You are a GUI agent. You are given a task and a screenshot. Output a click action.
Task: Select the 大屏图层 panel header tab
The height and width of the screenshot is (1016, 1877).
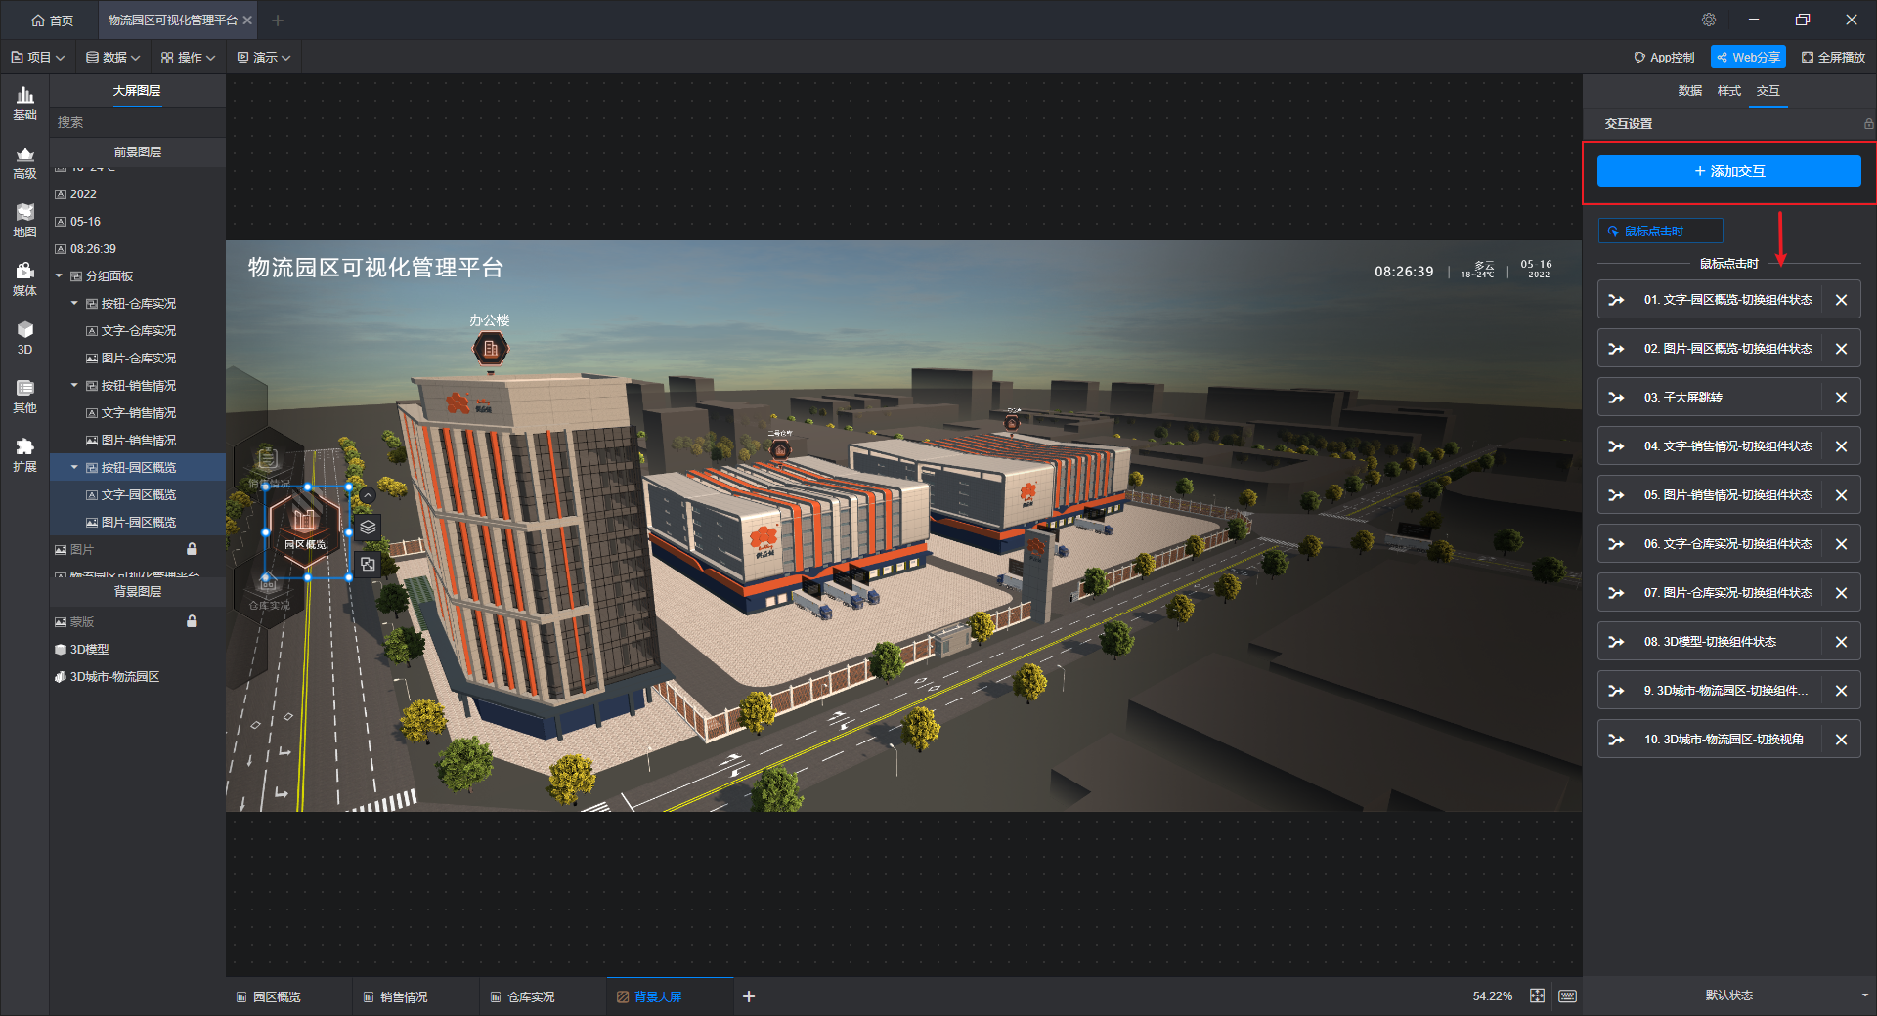pos(137,91)
